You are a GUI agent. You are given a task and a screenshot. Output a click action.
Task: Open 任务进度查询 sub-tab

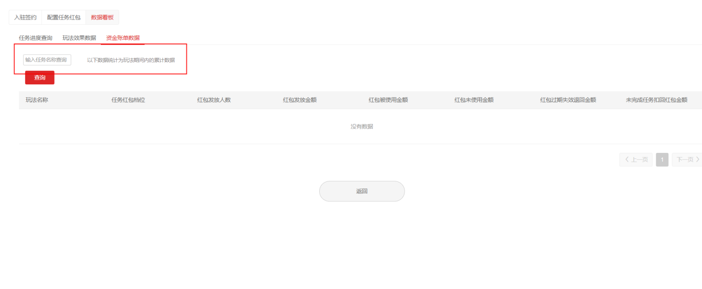tap(35, 38)
